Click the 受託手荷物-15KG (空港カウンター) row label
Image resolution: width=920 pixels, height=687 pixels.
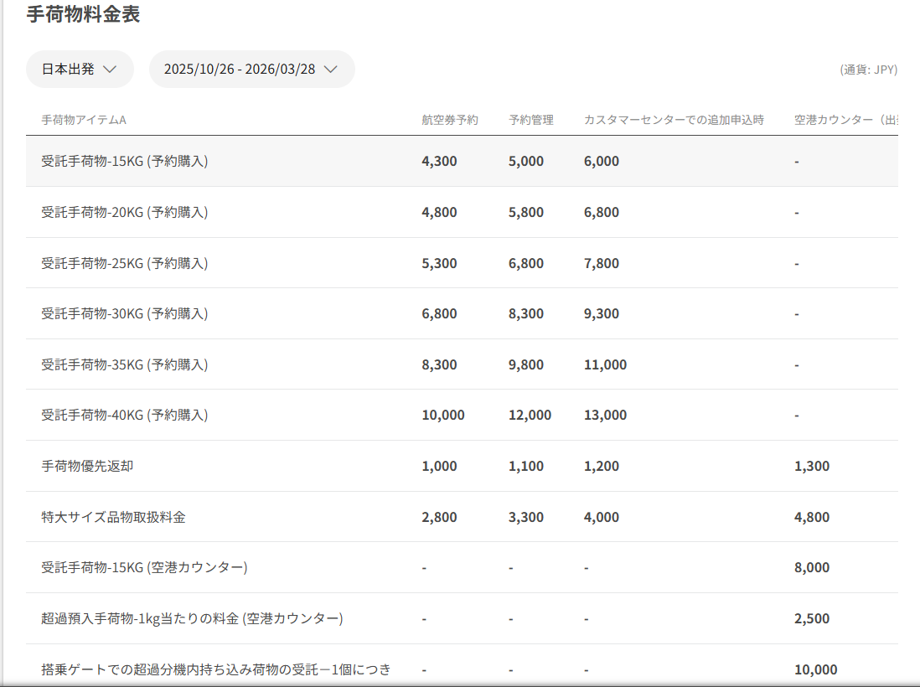144,567
